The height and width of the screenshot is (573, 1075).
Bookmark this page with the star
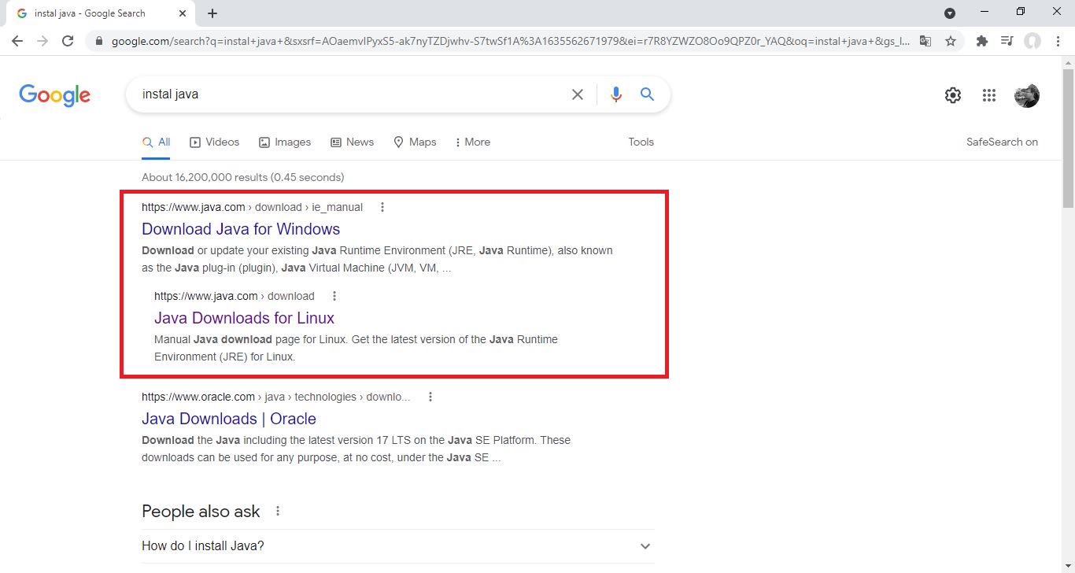point(951,41)
